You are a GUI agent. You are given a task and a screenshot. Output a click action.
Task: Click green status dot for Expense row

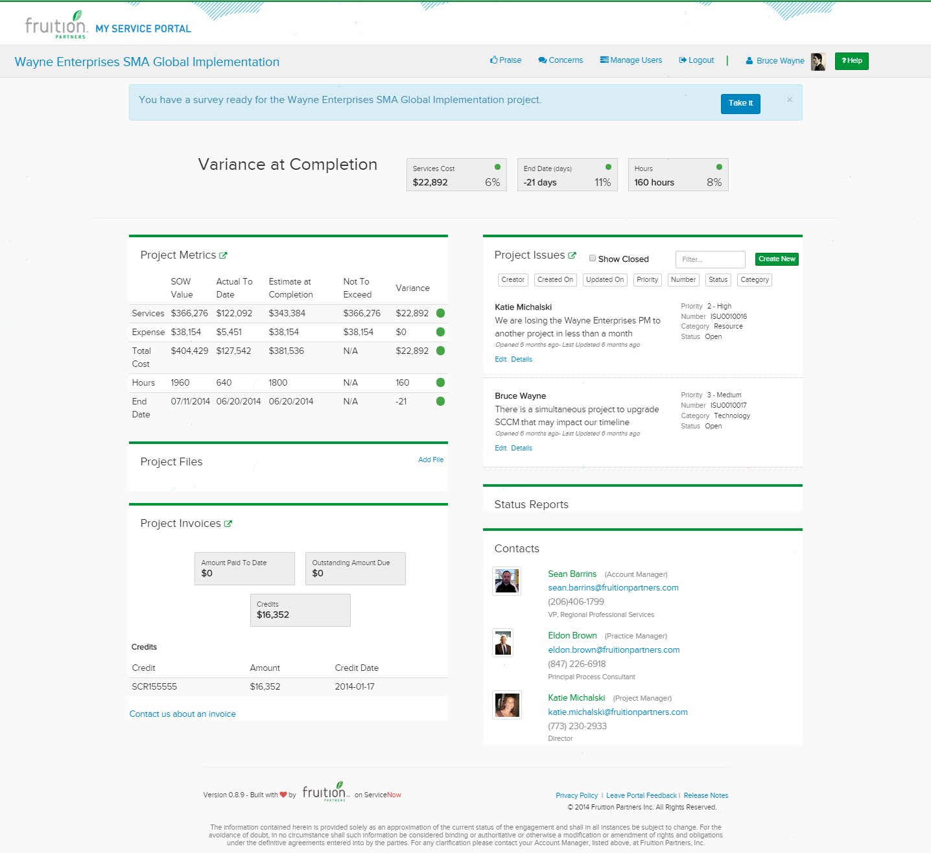click(x=441, y=332)
